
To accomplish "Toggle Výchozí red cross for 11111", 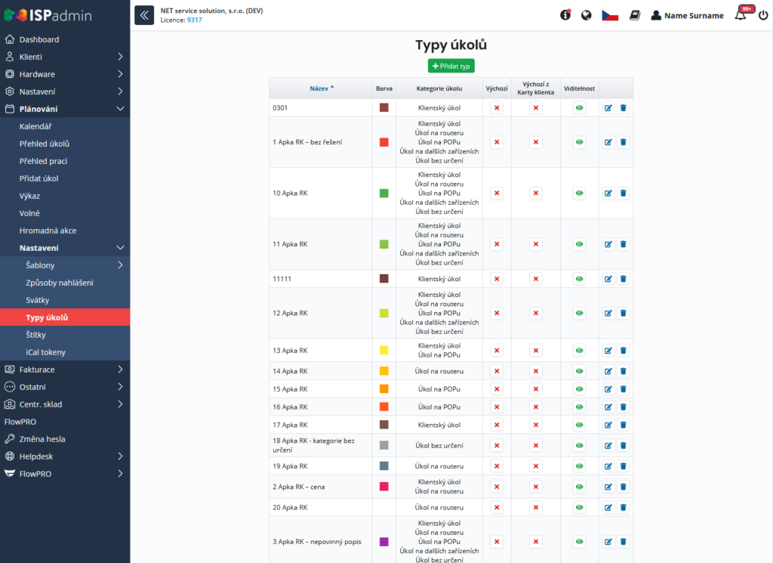I will pos(497,279).
